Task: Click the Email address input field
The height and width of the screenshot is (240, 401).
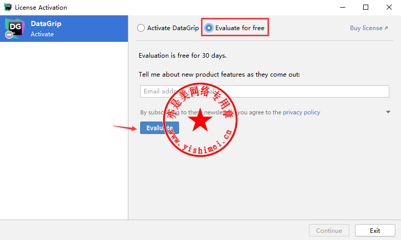Action: pyautogui.click(x=264, y=91)
